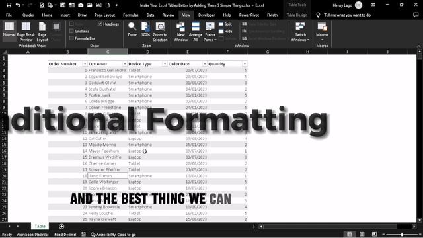Open the comments pane icon

click(x=416, y=15)
